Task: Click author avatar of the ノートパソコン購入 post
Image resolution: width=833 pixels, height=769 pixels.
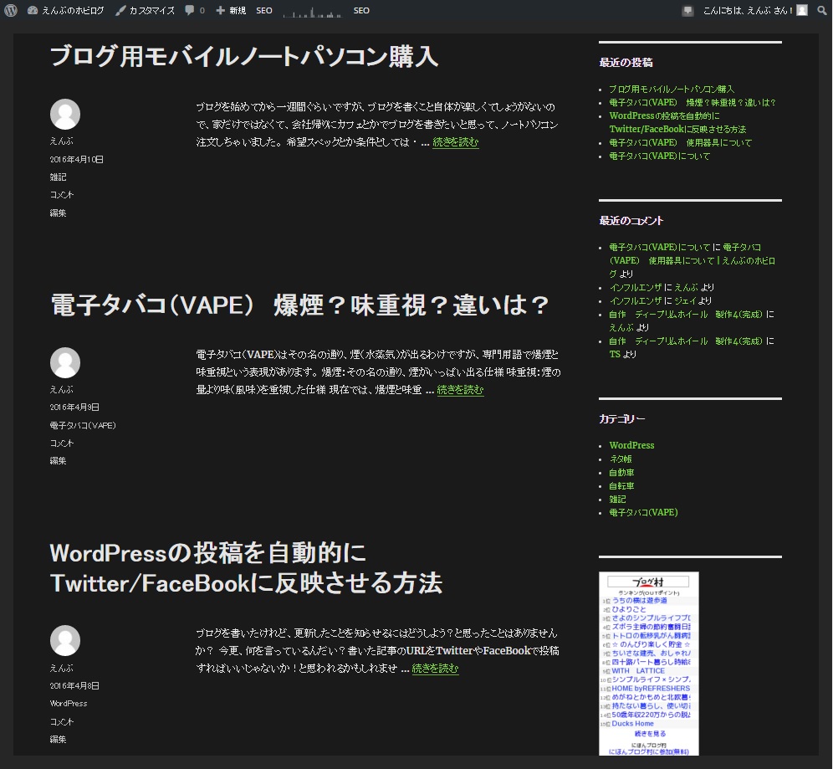Action: pos(64,114)
